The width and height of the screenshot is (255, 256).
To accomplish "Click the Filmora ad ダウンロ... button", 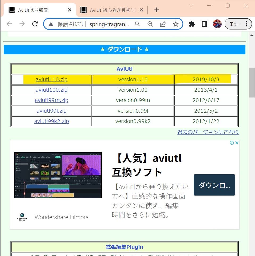I will [x=214, y=185].
